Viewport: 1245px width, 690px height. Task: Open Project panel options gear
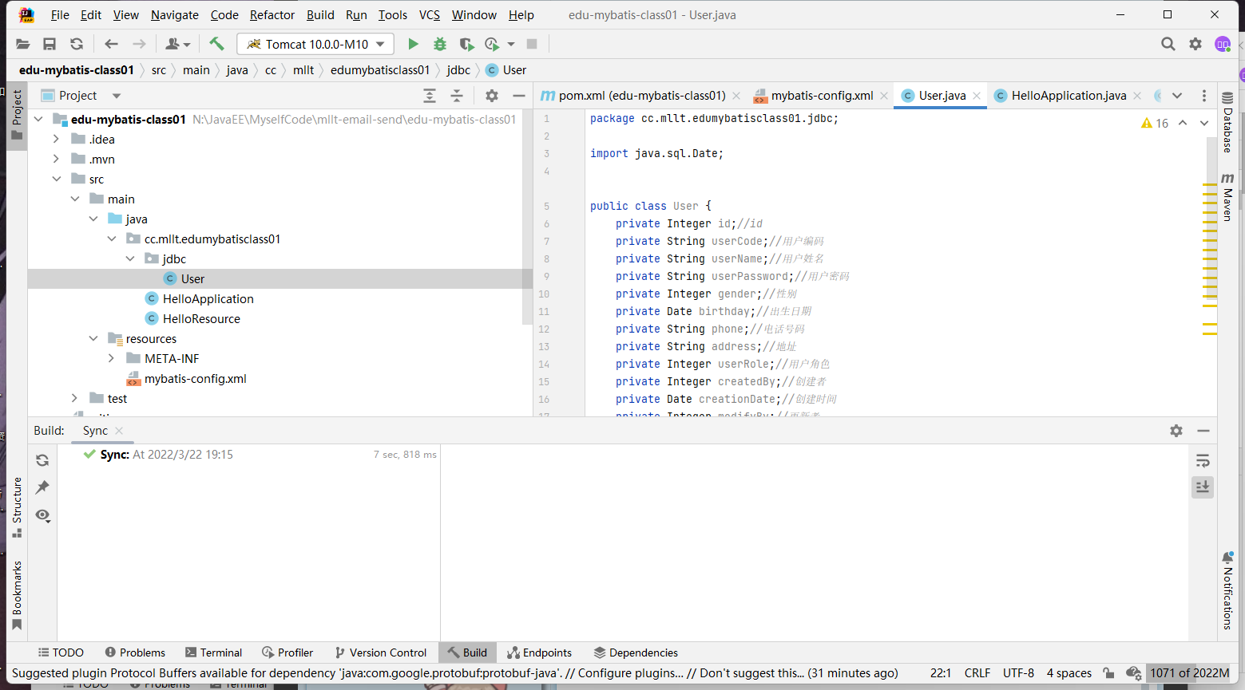pos(492,96)
